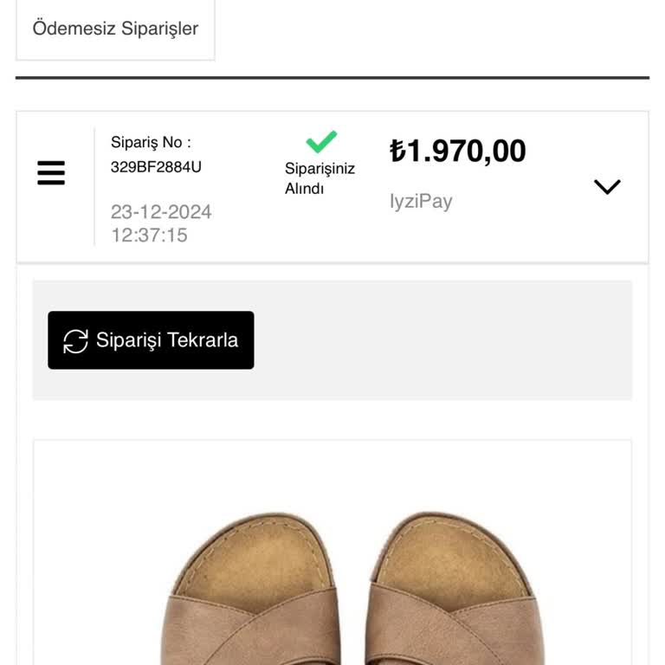Click the Siparişiniz Alındı status text
The width and height of the screenshot is (665, 665).
coord(320,178)
